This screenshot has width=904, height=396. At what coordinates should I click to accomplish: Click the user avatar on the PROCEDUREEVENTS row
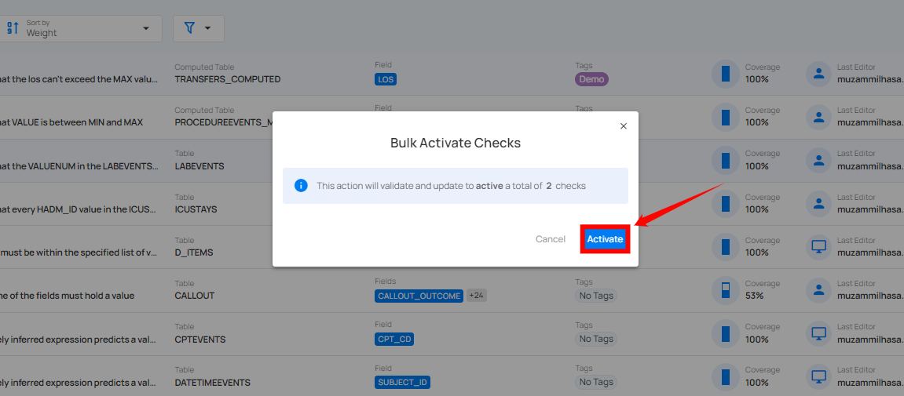click(x=818, y=117)
